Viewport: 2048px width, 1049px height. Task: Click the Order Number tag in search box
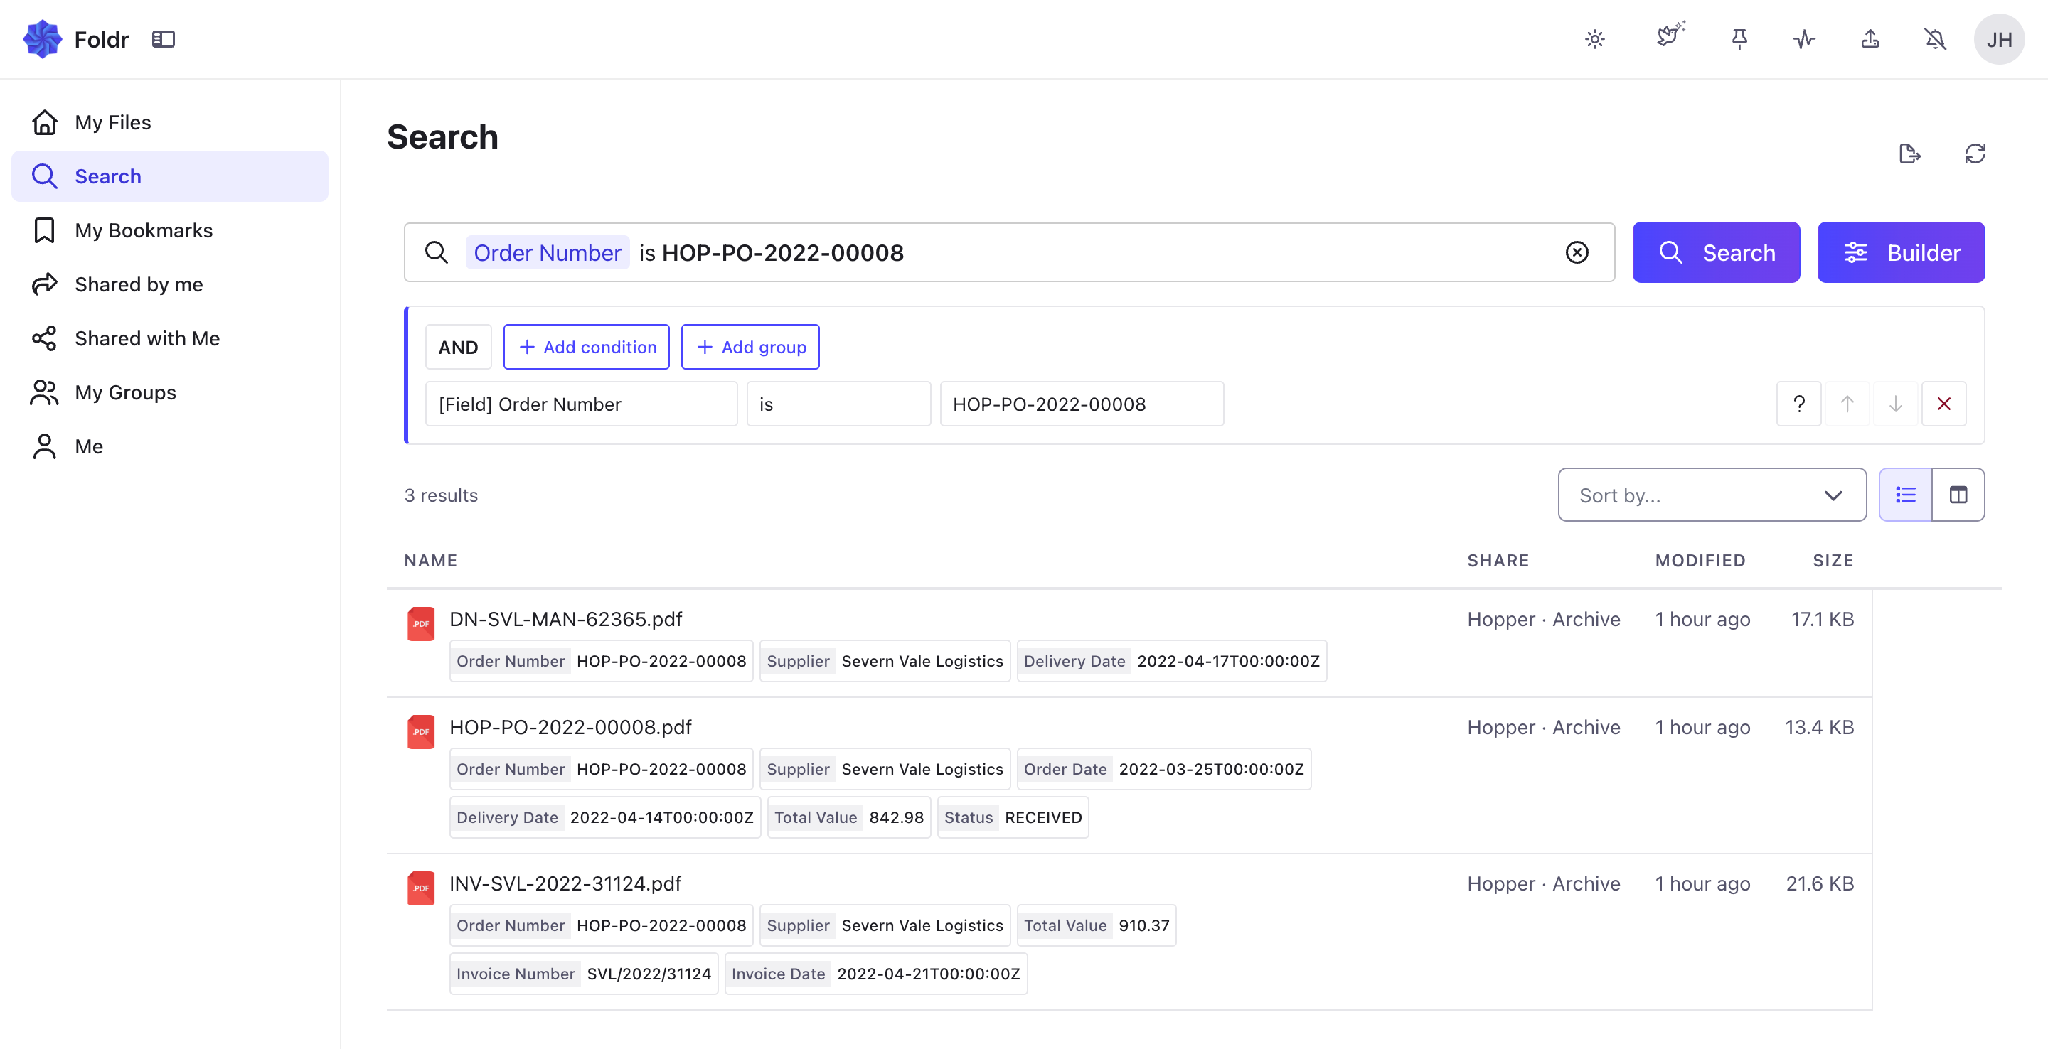547,252
